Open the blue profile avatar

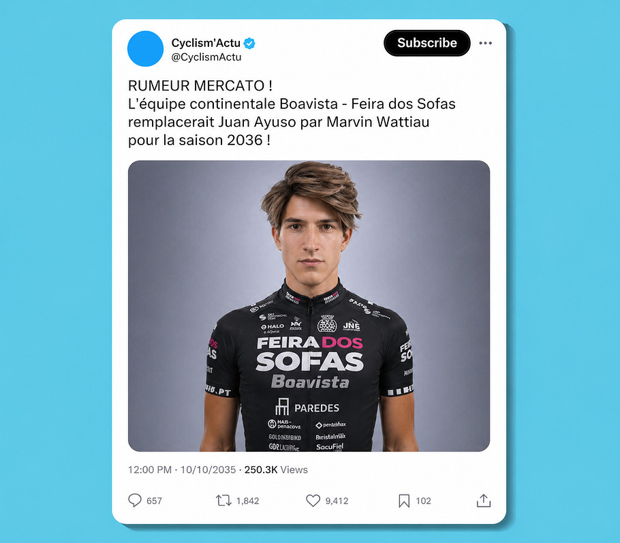tap(146, 48)
